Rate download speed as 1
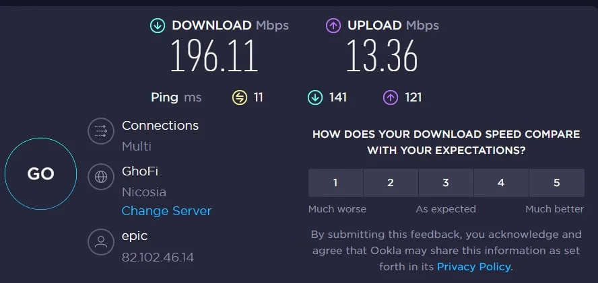 [335, 183]
